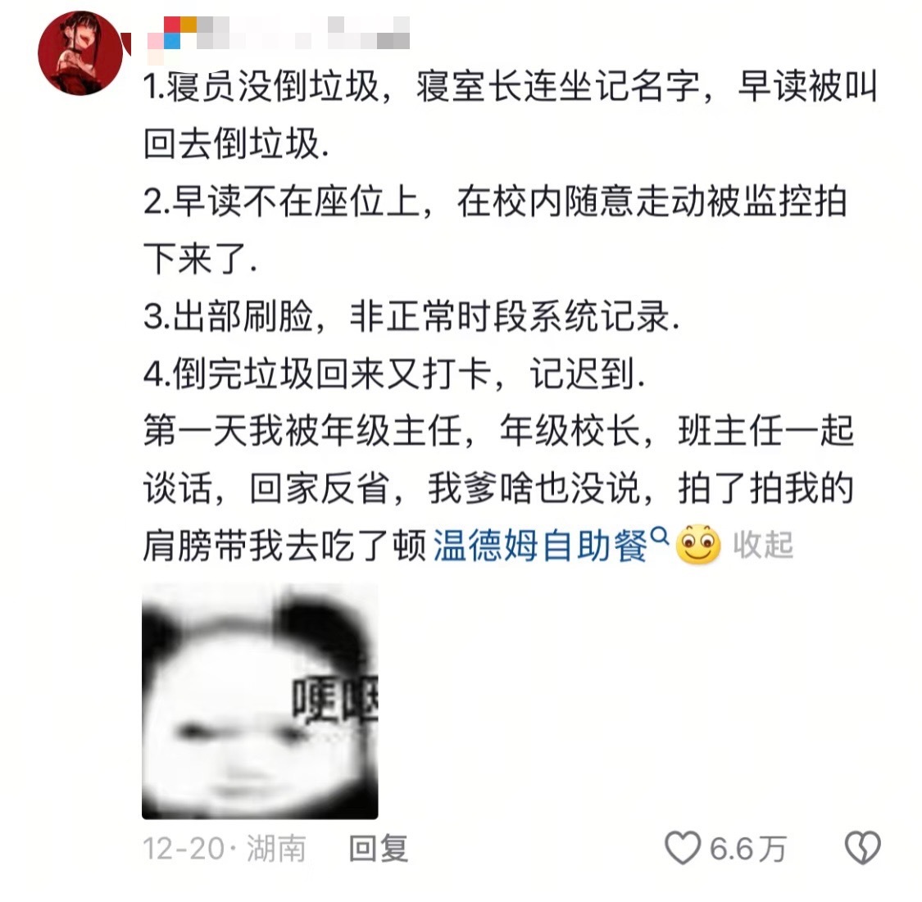Click the 12-20 date stamp
The height and width of the screenshot is (902, 922).
pyautogui.click(x=184, y=849)
